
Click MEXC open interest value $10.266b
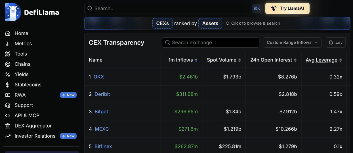(286, 129)
